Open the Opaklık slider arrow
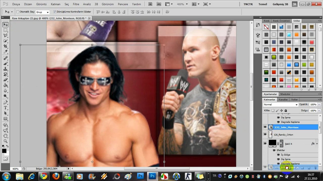323x181 pixels. click(x=319, y=105)
